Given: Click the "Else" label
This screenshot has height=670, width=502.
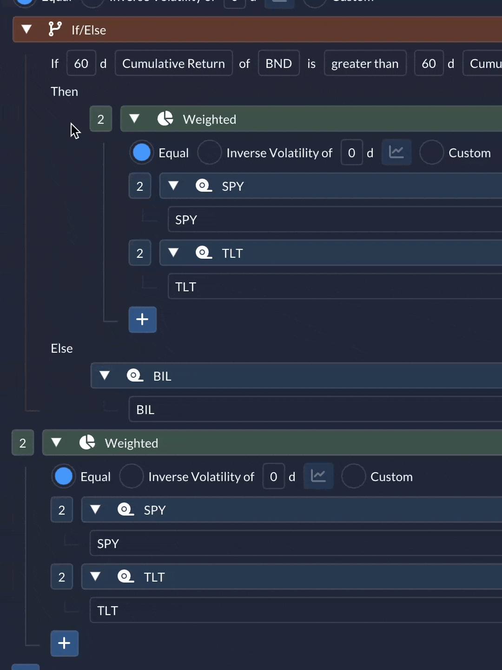Looking at the screenshot, I should pos(62,348).
